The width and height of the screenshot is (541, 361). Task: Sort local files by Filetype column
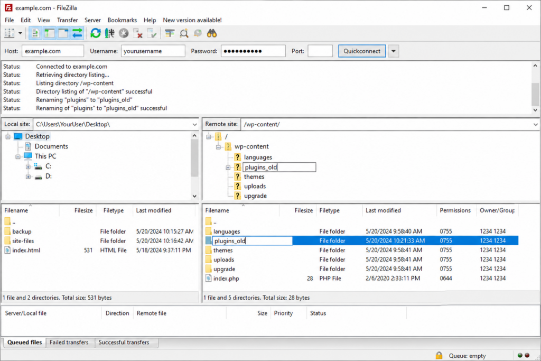(x=114, y=210)
